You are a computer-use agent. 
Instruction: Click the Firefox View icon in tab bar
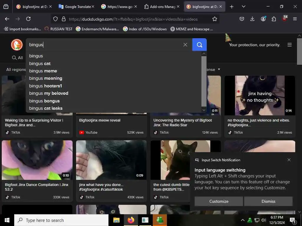[x=6, y=7]
